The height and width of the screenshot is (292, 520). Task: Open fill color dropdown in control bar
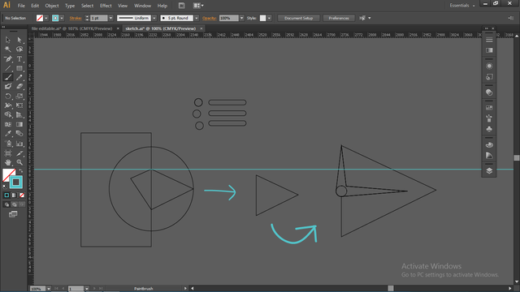point(46,18)
